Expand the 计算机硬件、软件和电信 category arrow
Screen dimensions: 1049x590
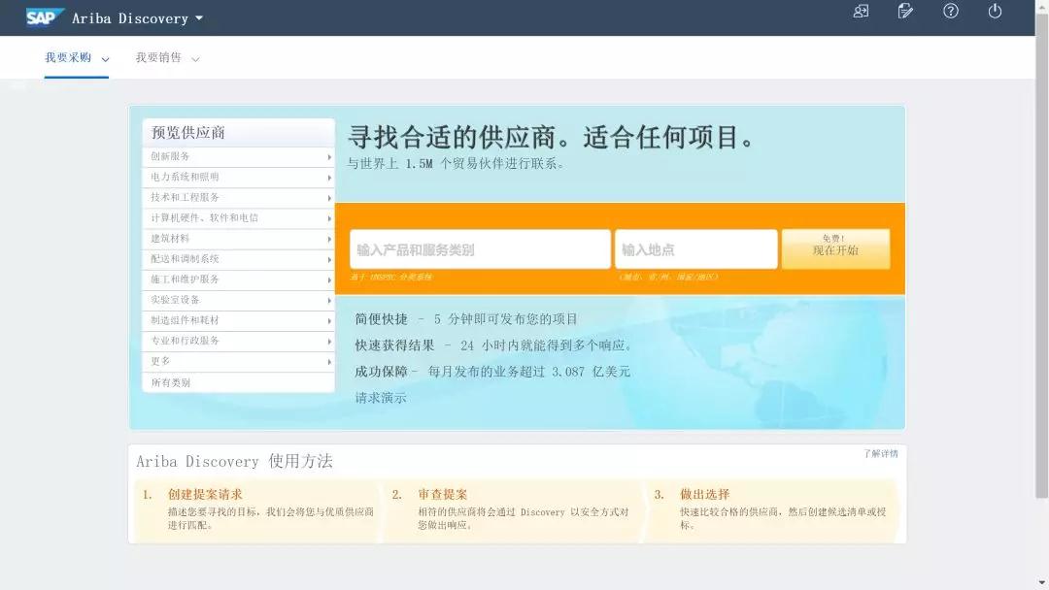(x=329, y=218)
